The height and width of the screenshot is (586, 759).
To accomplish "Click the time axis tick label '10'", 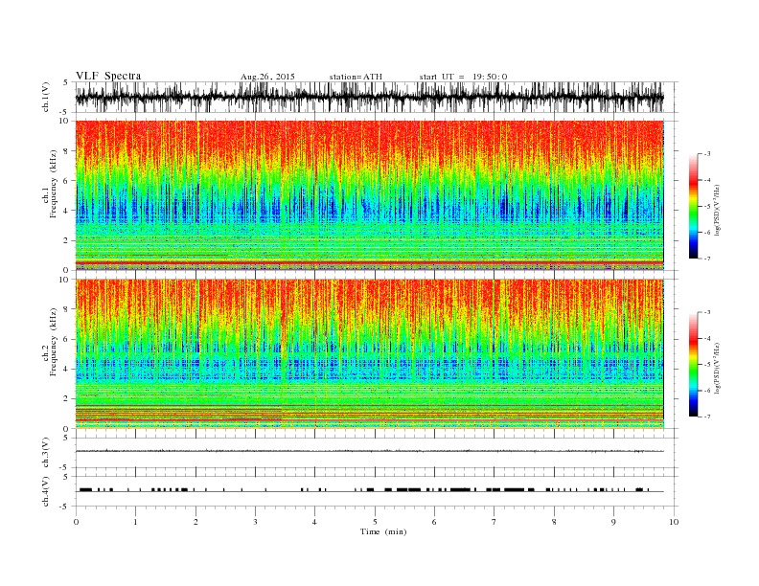I will (674, 522).
